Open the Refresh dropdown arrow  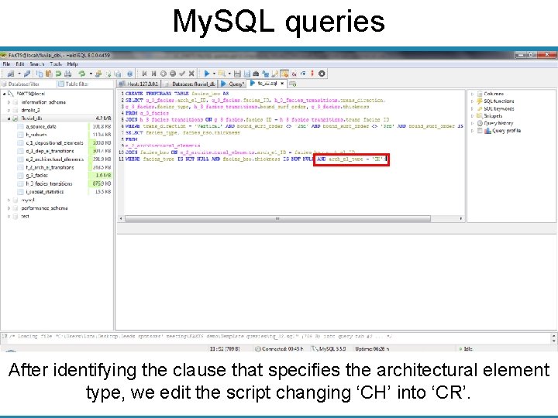point(91,74)
